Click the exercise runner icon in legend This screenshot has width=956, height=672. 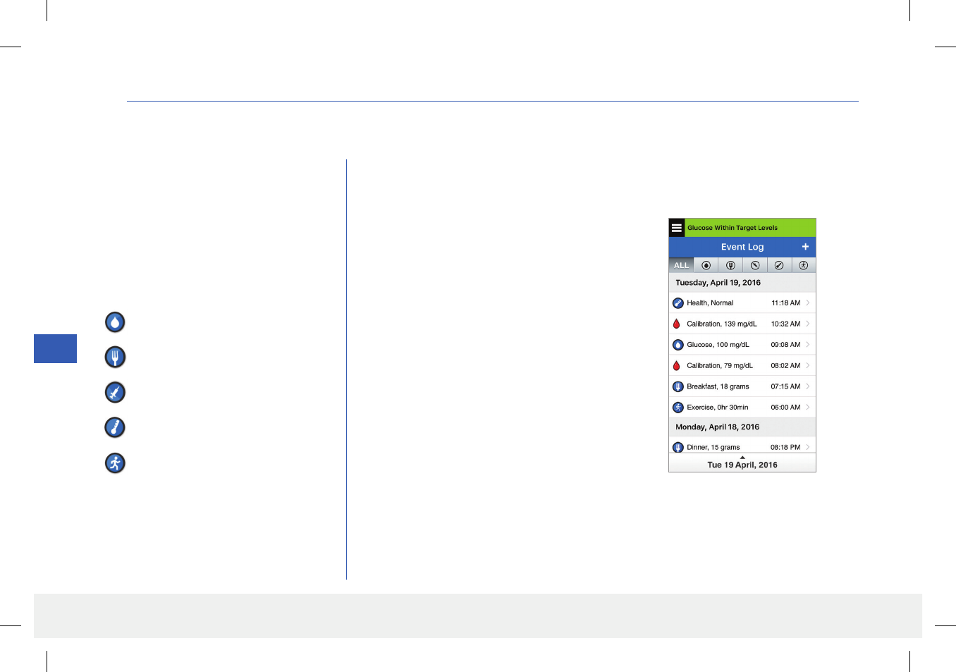115,463
